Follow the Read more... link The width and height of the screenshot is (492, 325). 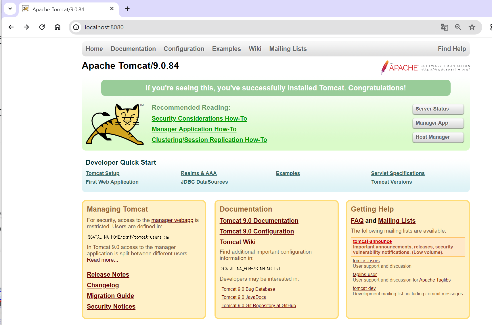click(x=102, y=260)
